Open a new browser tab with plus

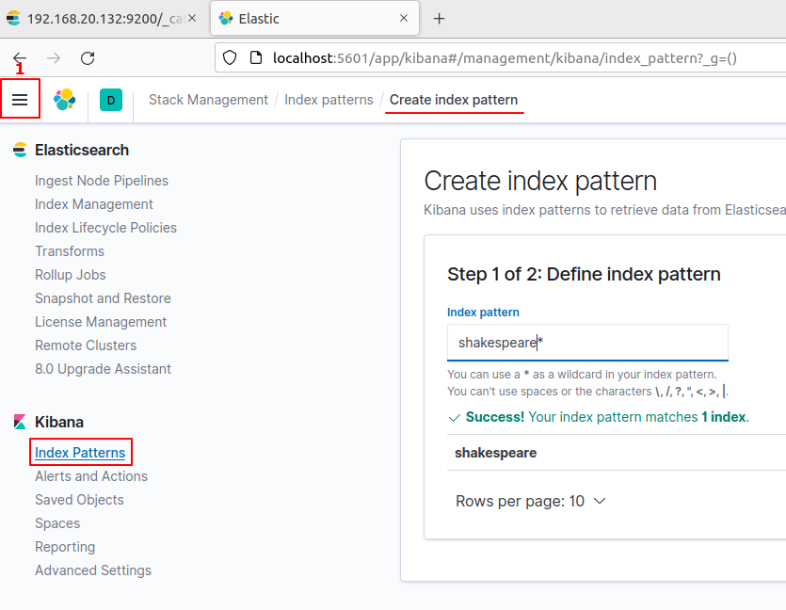pos(439,19)
